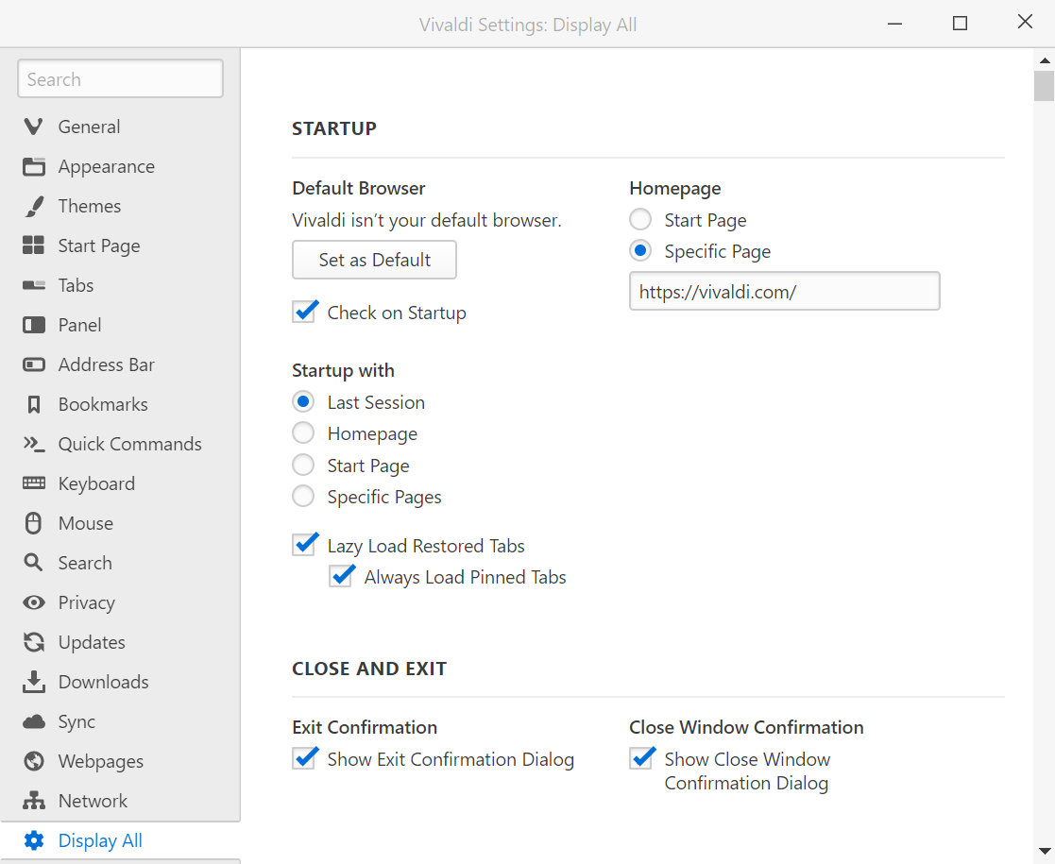
Task: Click the scrollbar down arrow
Action: (x=1045, y=851)
